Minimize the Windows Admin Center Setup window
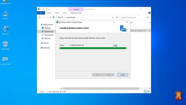 point(113,22)
